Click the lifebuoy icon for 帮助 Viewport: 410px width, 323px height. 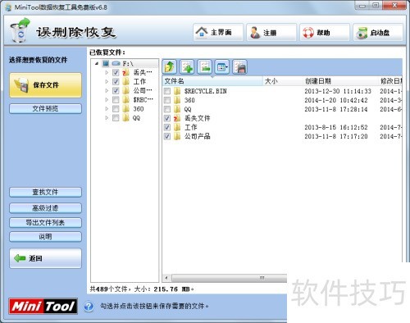coord(308,33)
